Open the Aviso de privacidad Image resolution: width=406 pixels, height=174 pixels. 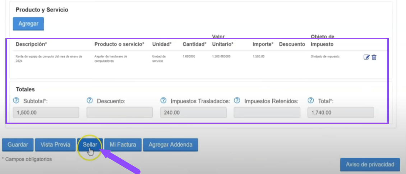tap(370, 164)
